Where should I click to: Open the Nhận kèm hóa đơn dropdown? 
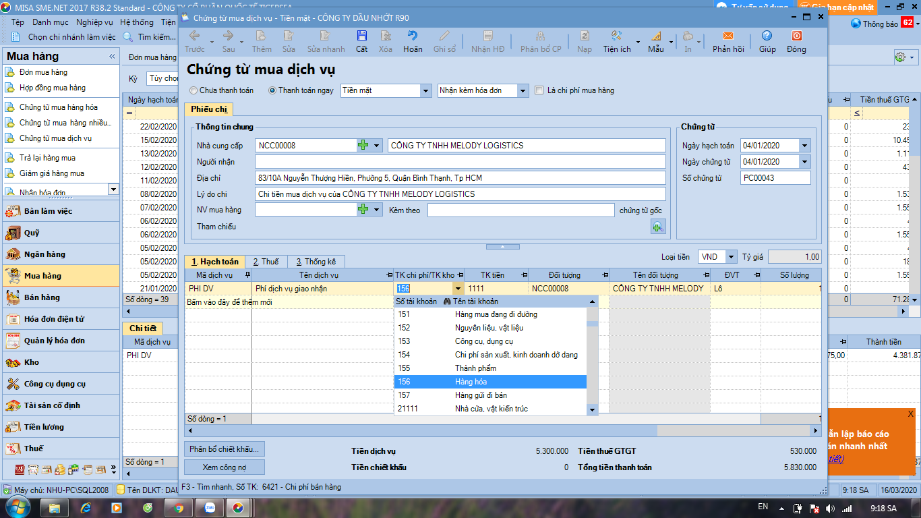(523, 90)
